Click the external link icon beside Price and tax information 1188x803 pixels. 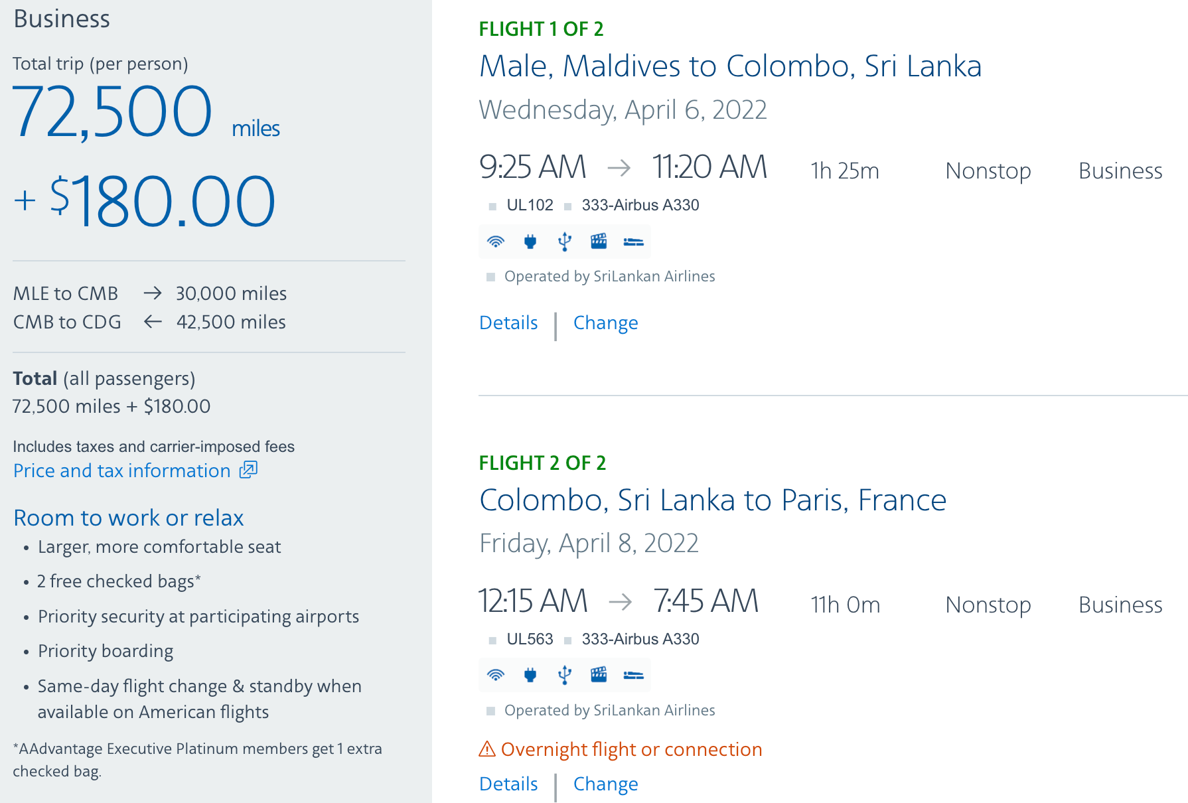247,470
